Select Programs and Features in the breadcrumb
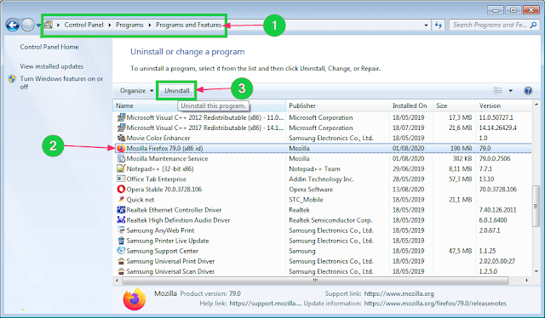 tap(188, 25)
